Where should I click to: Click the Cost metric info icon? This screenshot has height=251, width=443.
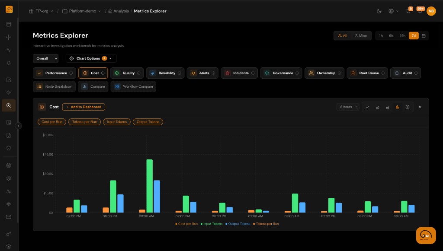click(42, 107)
